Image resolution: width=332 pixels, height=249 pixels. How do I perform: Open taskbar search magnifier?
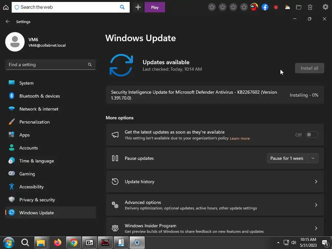25,243
